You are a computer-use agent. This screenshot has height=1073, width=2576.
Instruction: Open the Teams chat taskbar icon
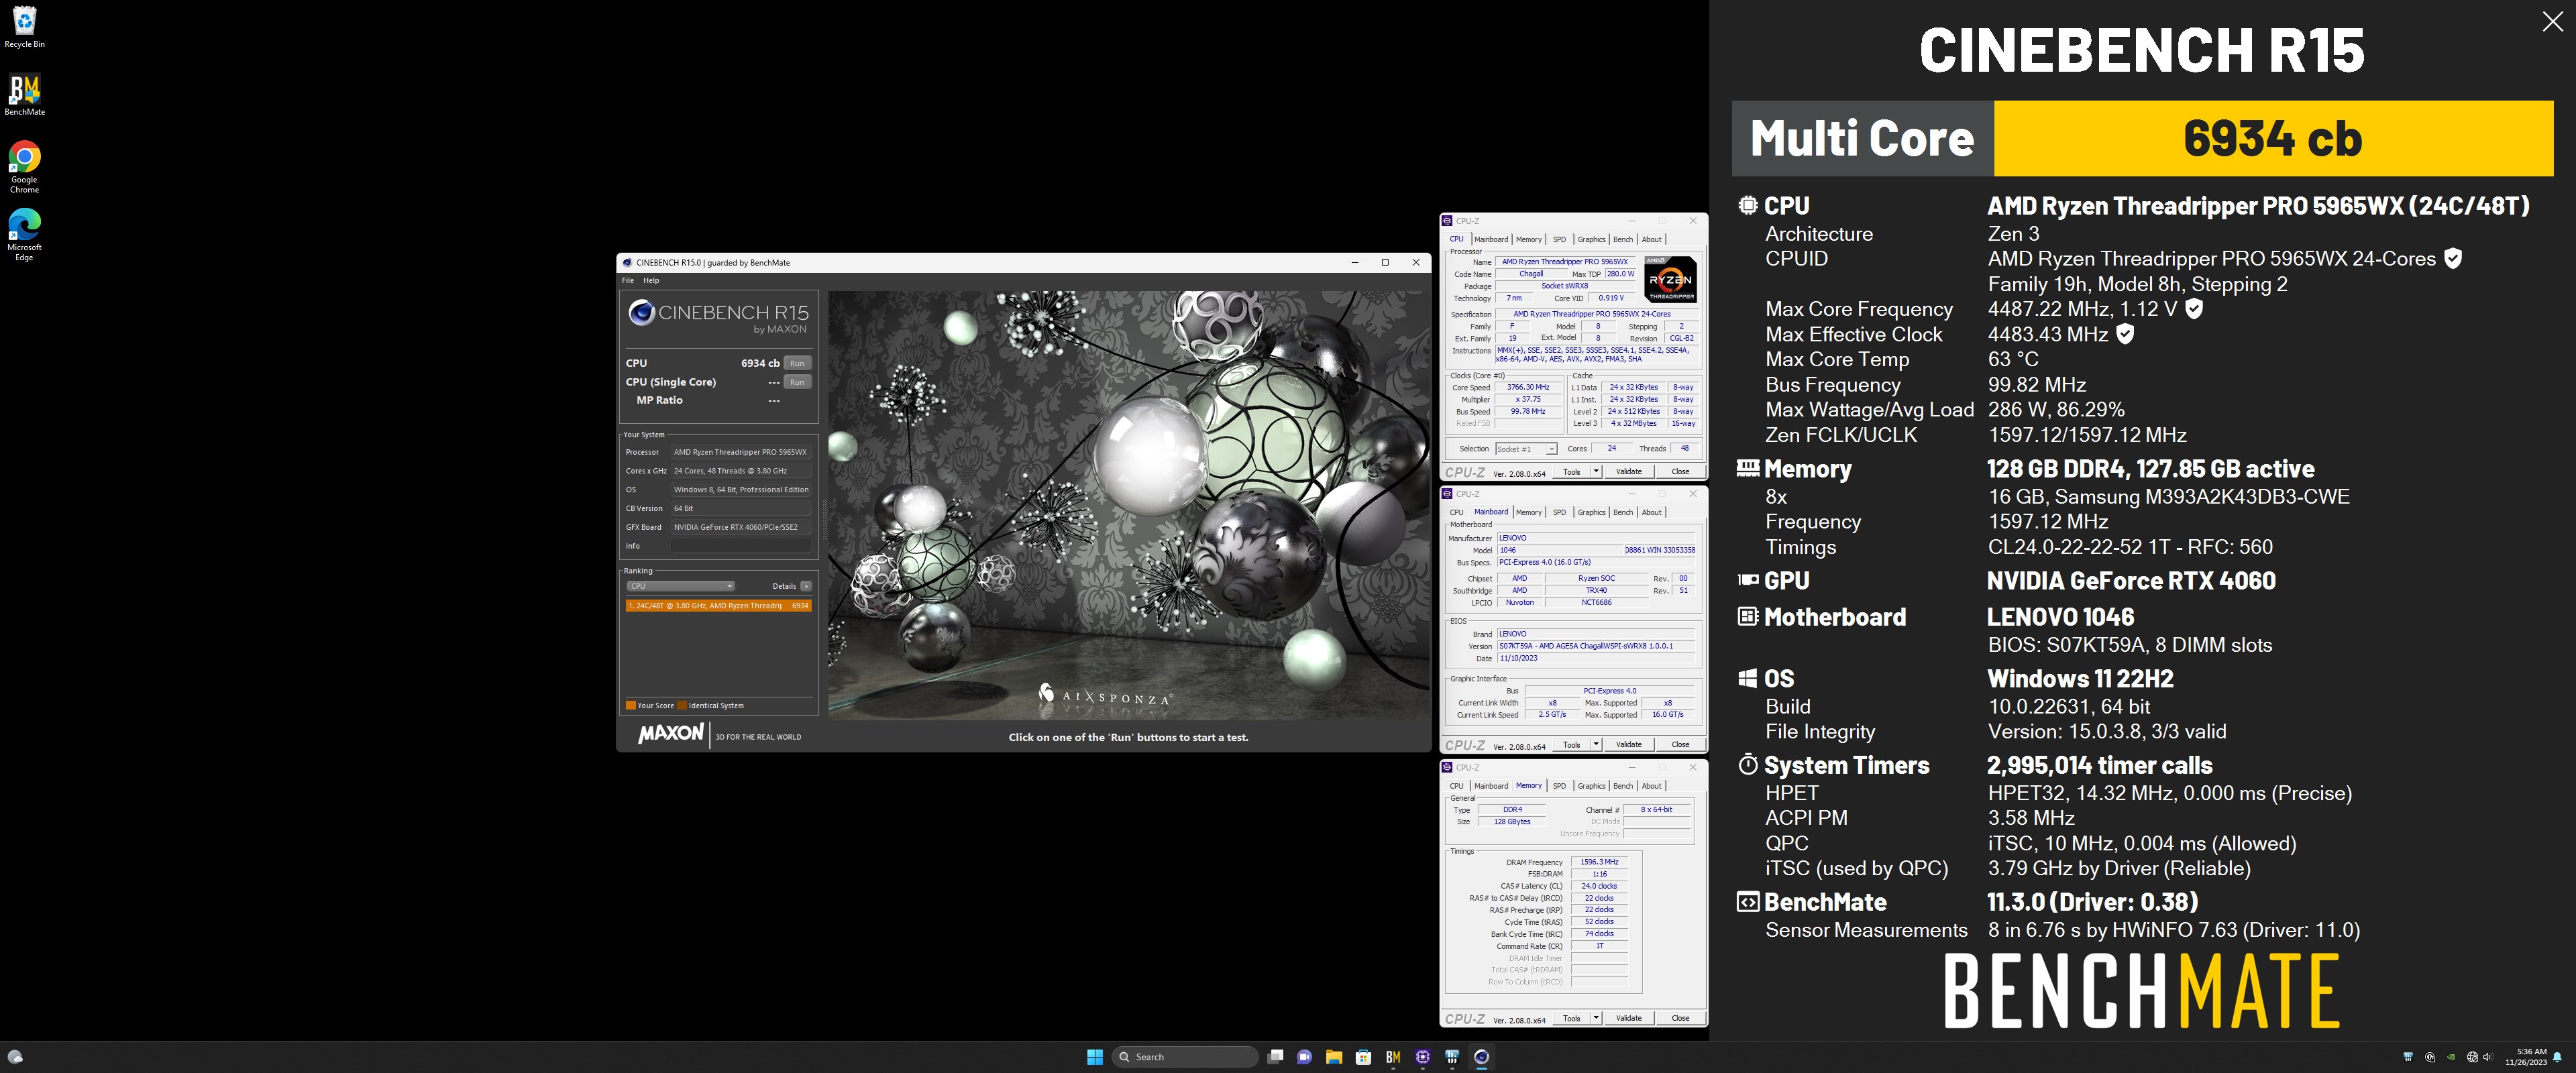coord(1304,1057)
